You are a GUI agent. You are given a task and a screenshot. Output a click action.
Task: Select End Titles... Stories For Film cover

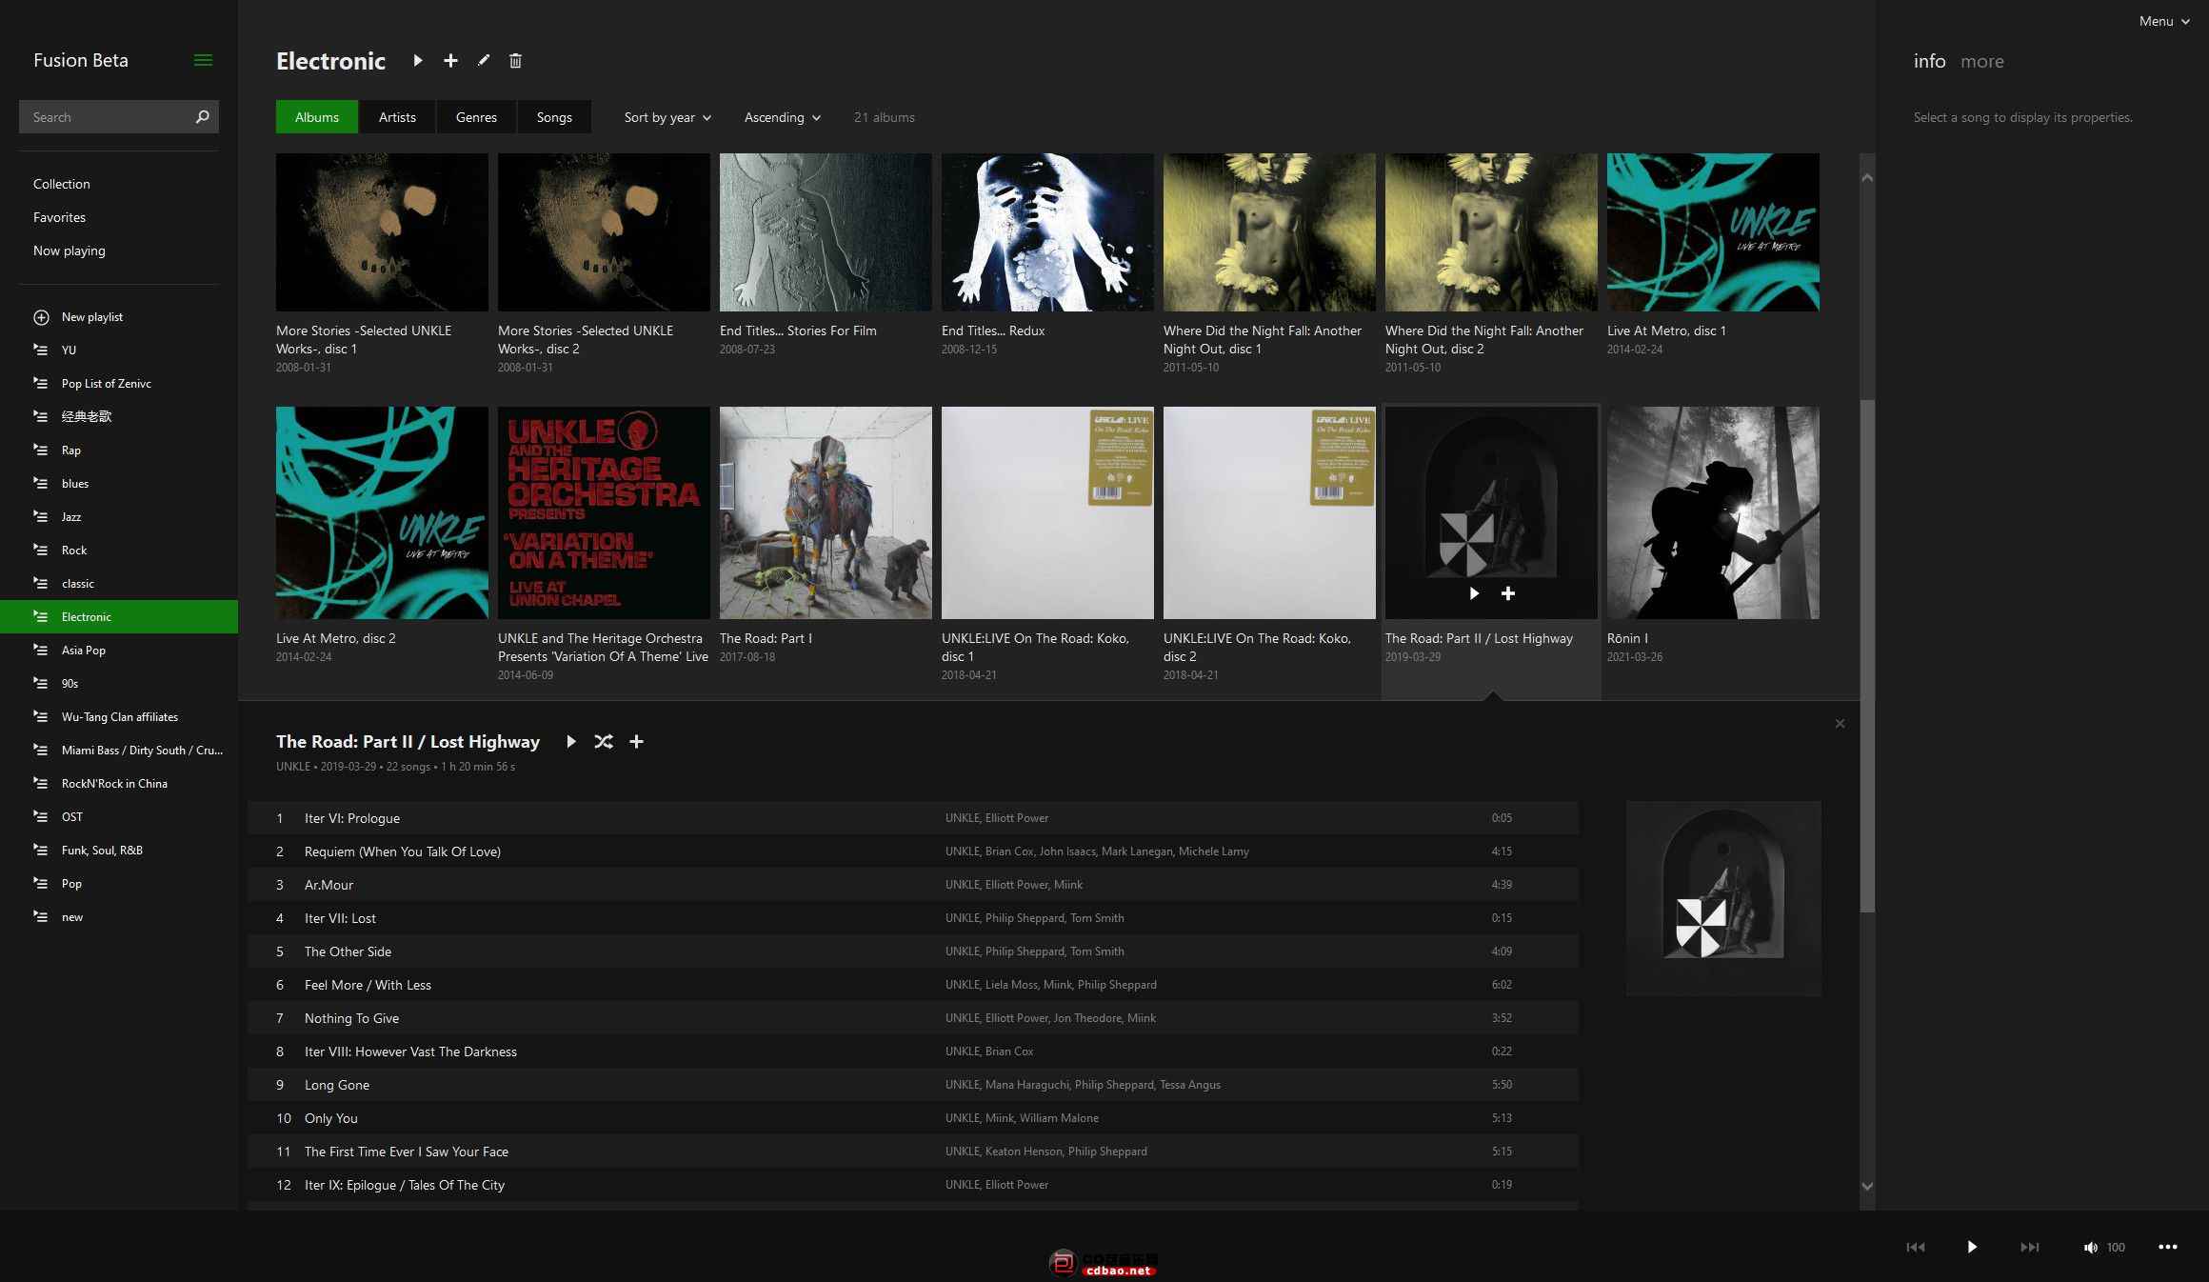[x=826, y=231]
